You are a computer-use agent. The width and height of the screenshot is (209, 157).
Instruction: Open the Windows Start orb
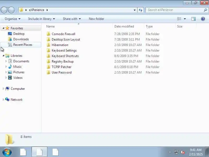click(x=7, y=152)
